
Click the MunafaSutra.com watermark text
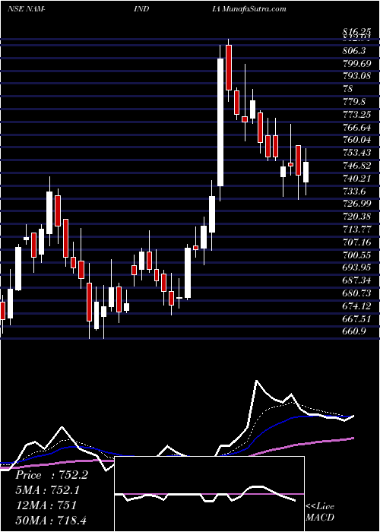coord(254,9)
